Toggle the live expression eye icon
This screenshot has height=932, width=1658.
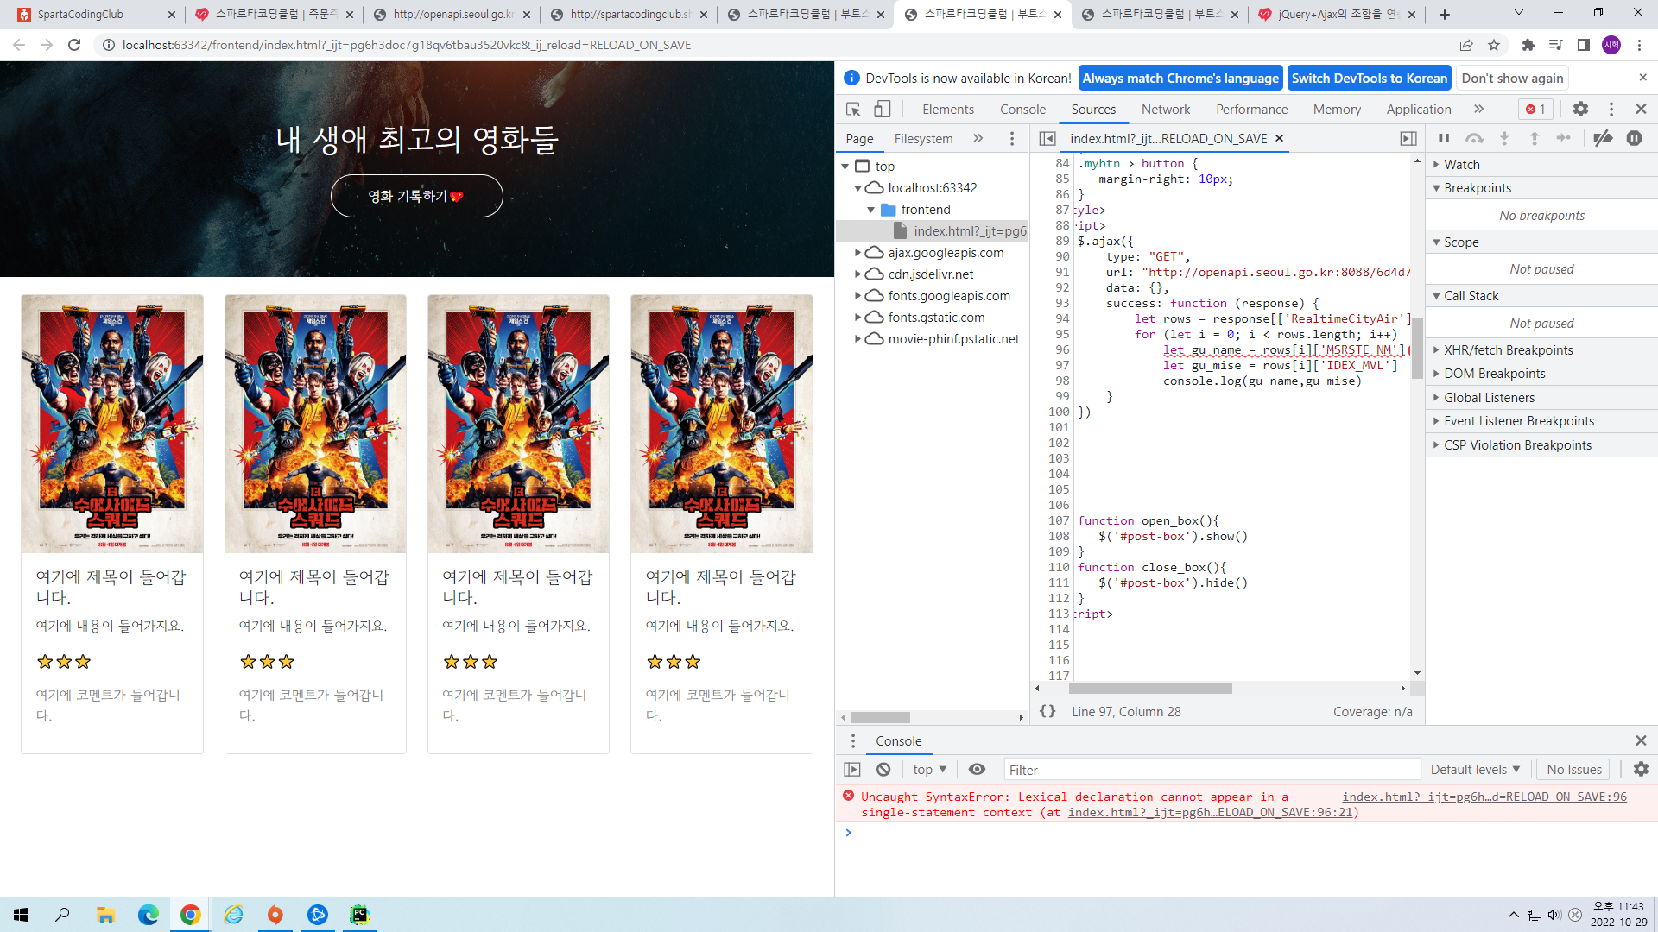point(977,769)
